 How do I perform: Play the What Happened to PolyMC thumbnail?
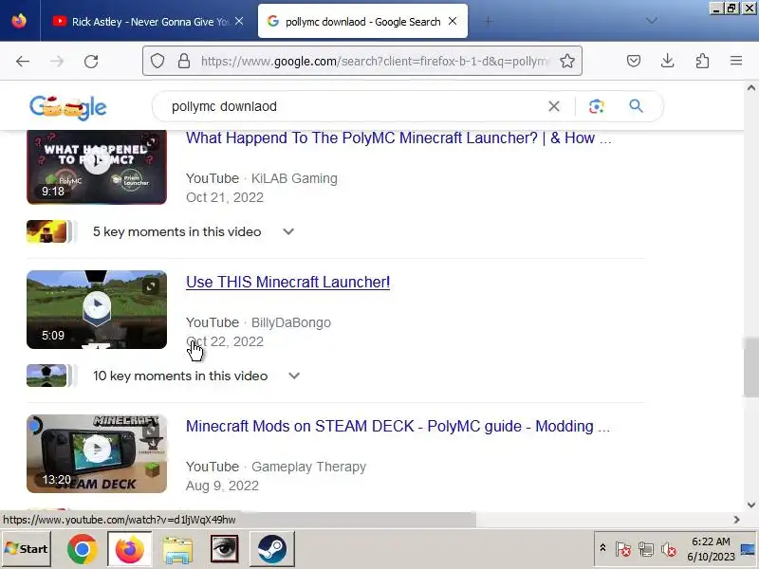(x=97, y=167)
